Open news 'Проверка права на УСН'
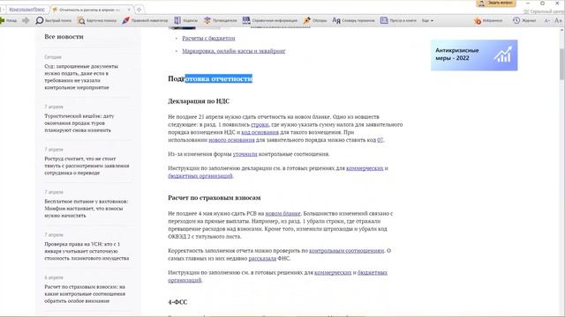The width and height of the screenshot is (565, 317). click(x=87, y=251)
